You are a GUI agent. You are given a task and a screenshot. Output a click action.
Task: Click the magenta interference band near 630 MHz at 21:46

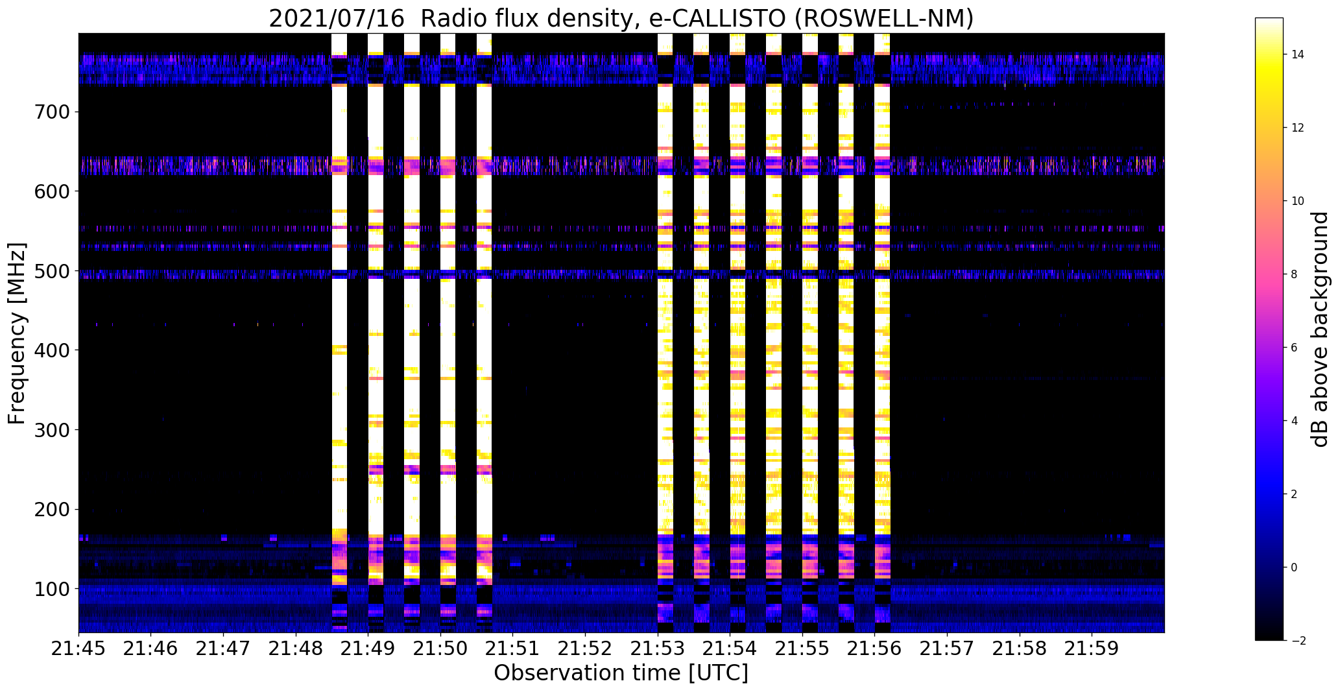[x=151, y=166]
